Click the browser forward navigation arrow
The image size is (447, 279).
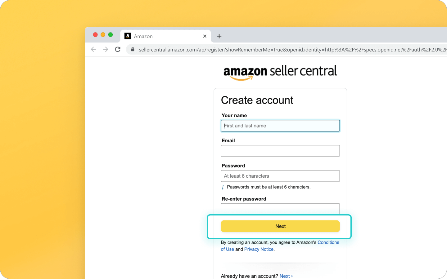pyautogui.click(x=105, y=49)
